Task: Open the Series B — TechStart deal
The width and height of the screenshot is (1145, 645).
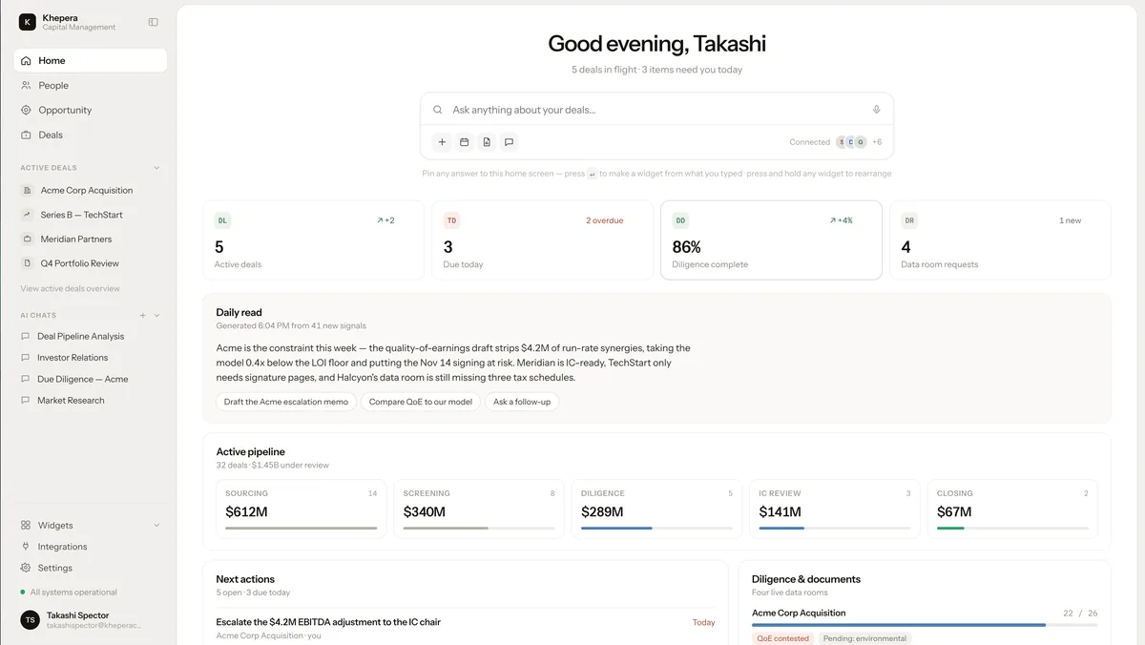Action: (x=91, y=215)
